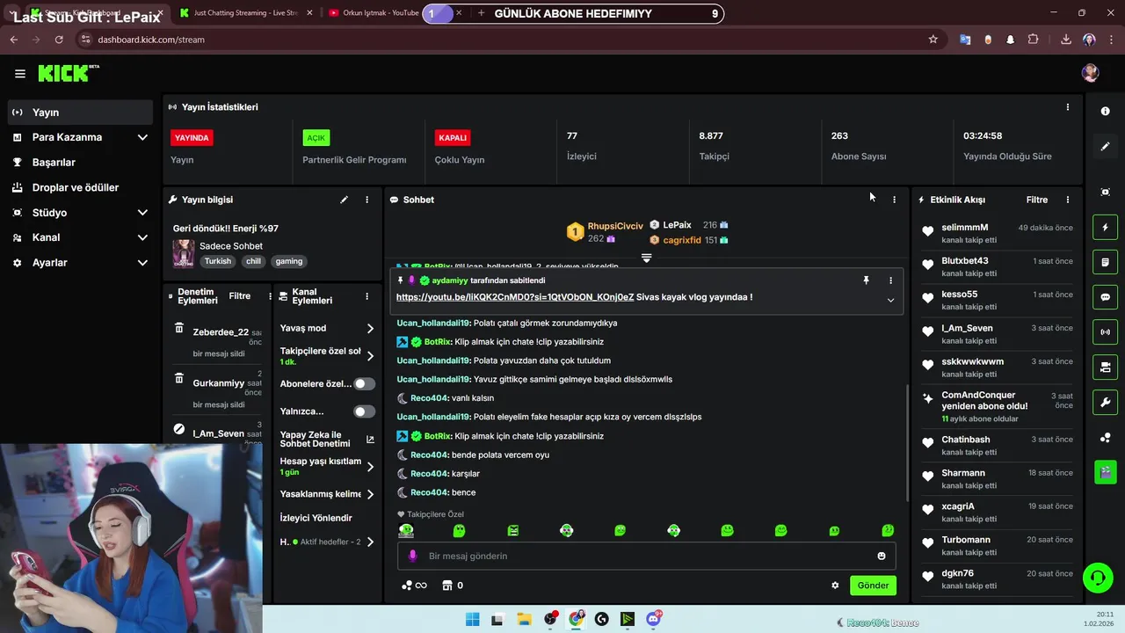Viewport: 1125px width, 633px height.
Task: Open Yasaklanmış kelimeler settings
Action: (327, 494)
